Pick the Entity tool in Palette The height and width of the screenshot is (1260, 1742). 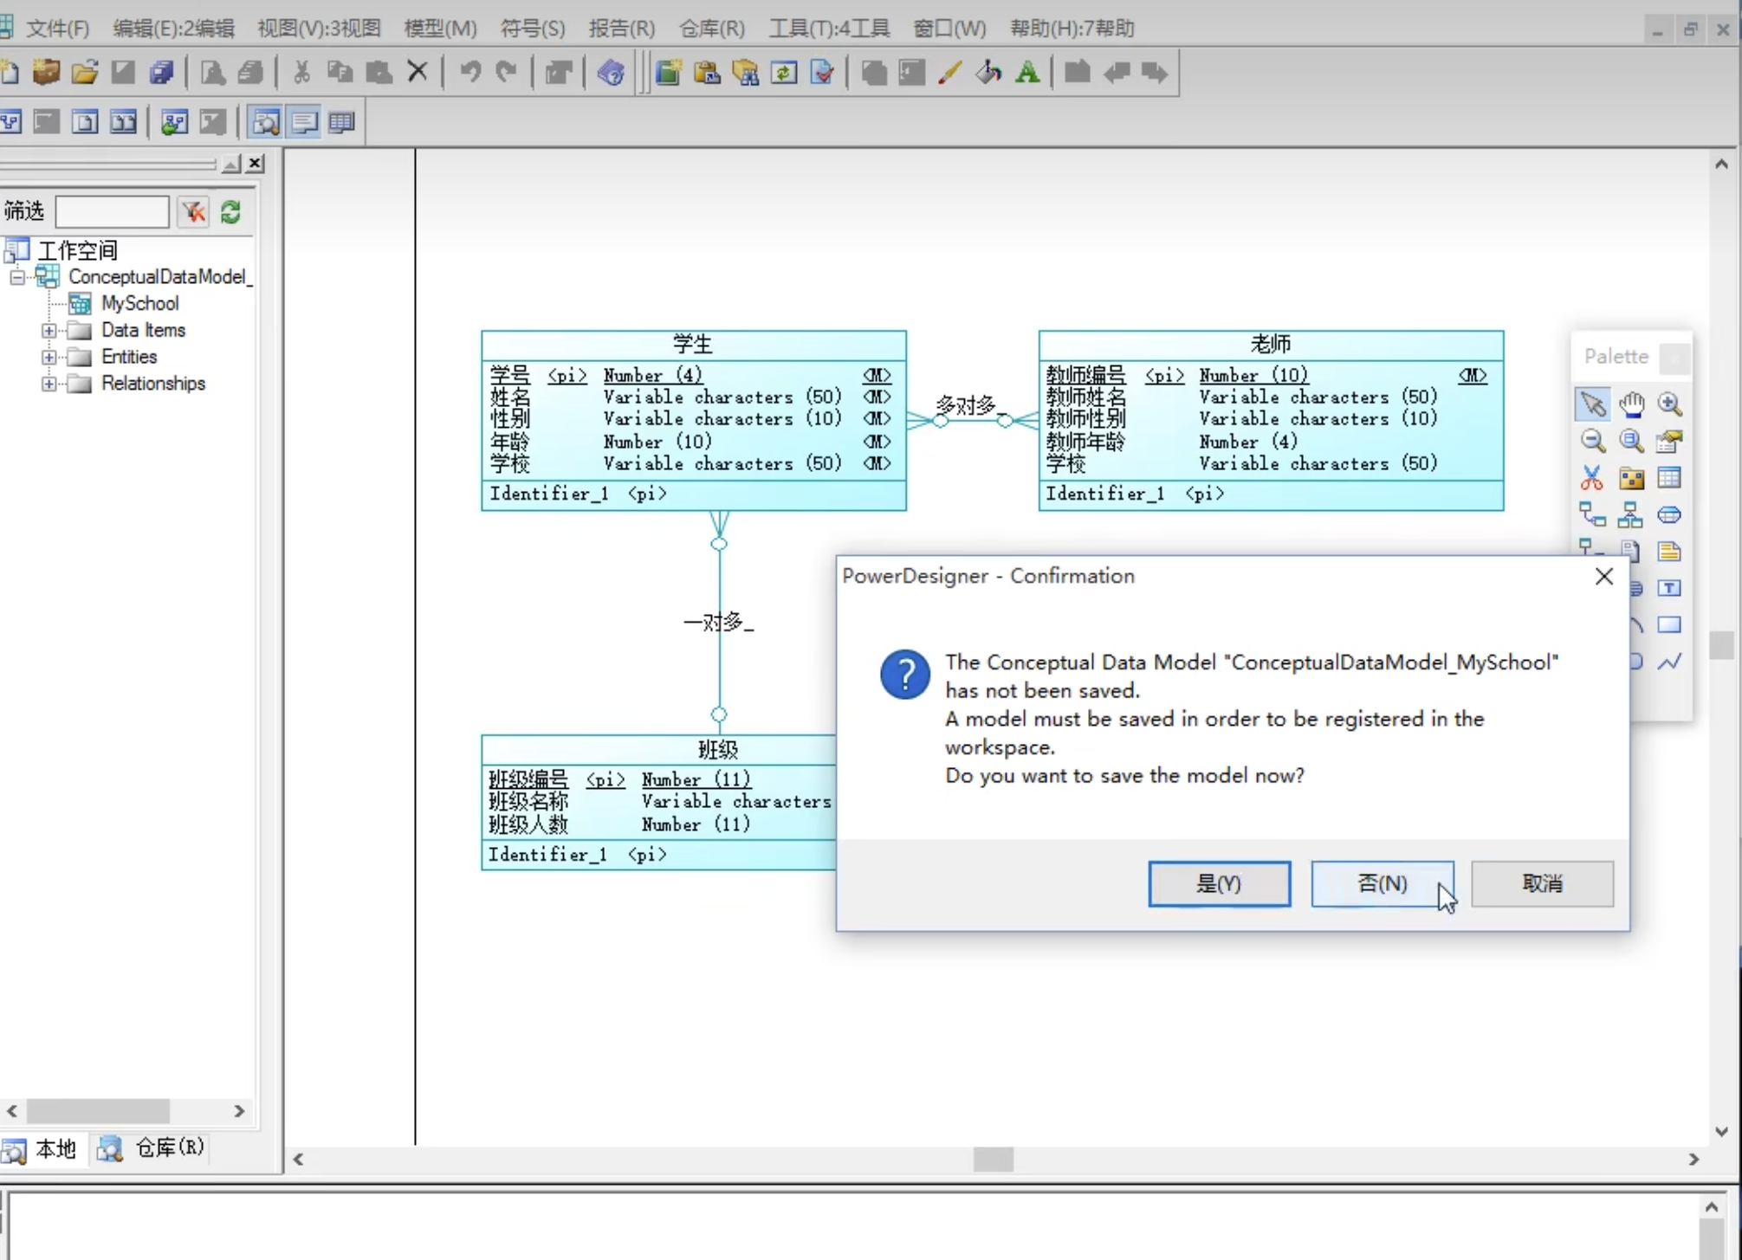click(1669, 478)
